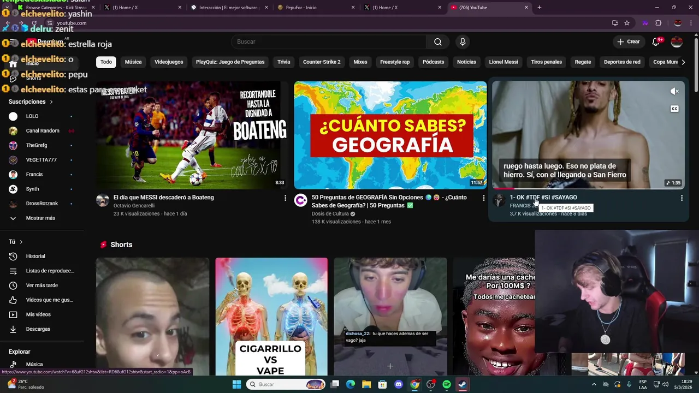Select the Pódcasts filter chip
Image resolution: width=699 pixels, height=393 pixels.
point(434,62)
